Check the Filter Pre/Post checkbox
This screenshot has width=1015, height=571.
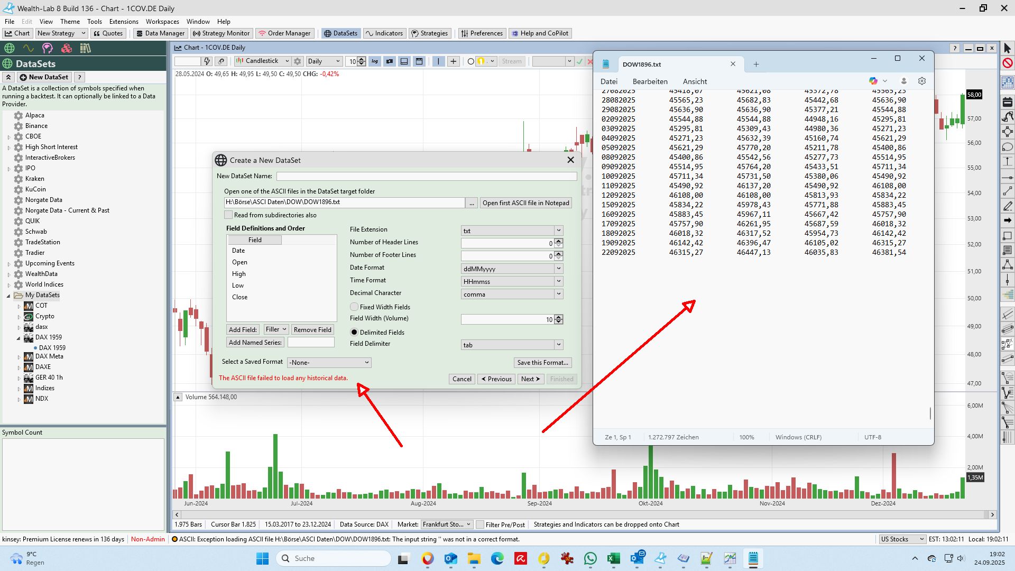click(480, 524)
